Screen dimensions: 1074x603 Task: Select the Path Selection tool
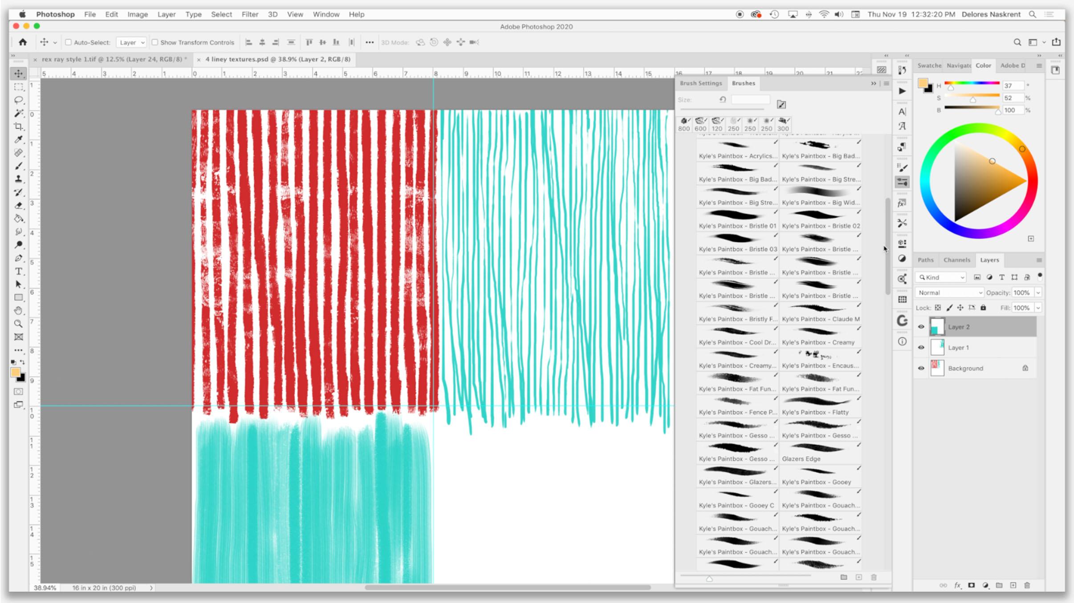(x=18, y=284)
